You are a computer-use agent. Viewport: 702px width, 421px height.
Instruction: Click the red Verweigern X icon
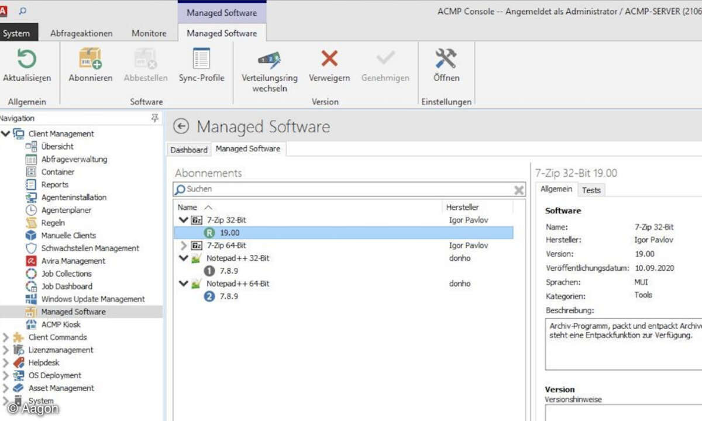tap(329, 58)
